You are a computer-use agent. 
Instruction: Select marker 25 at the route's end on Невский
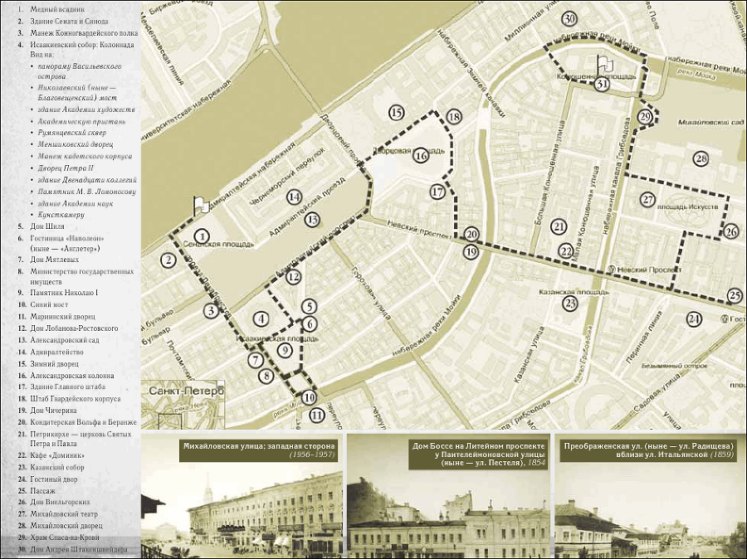coord(735,296)
